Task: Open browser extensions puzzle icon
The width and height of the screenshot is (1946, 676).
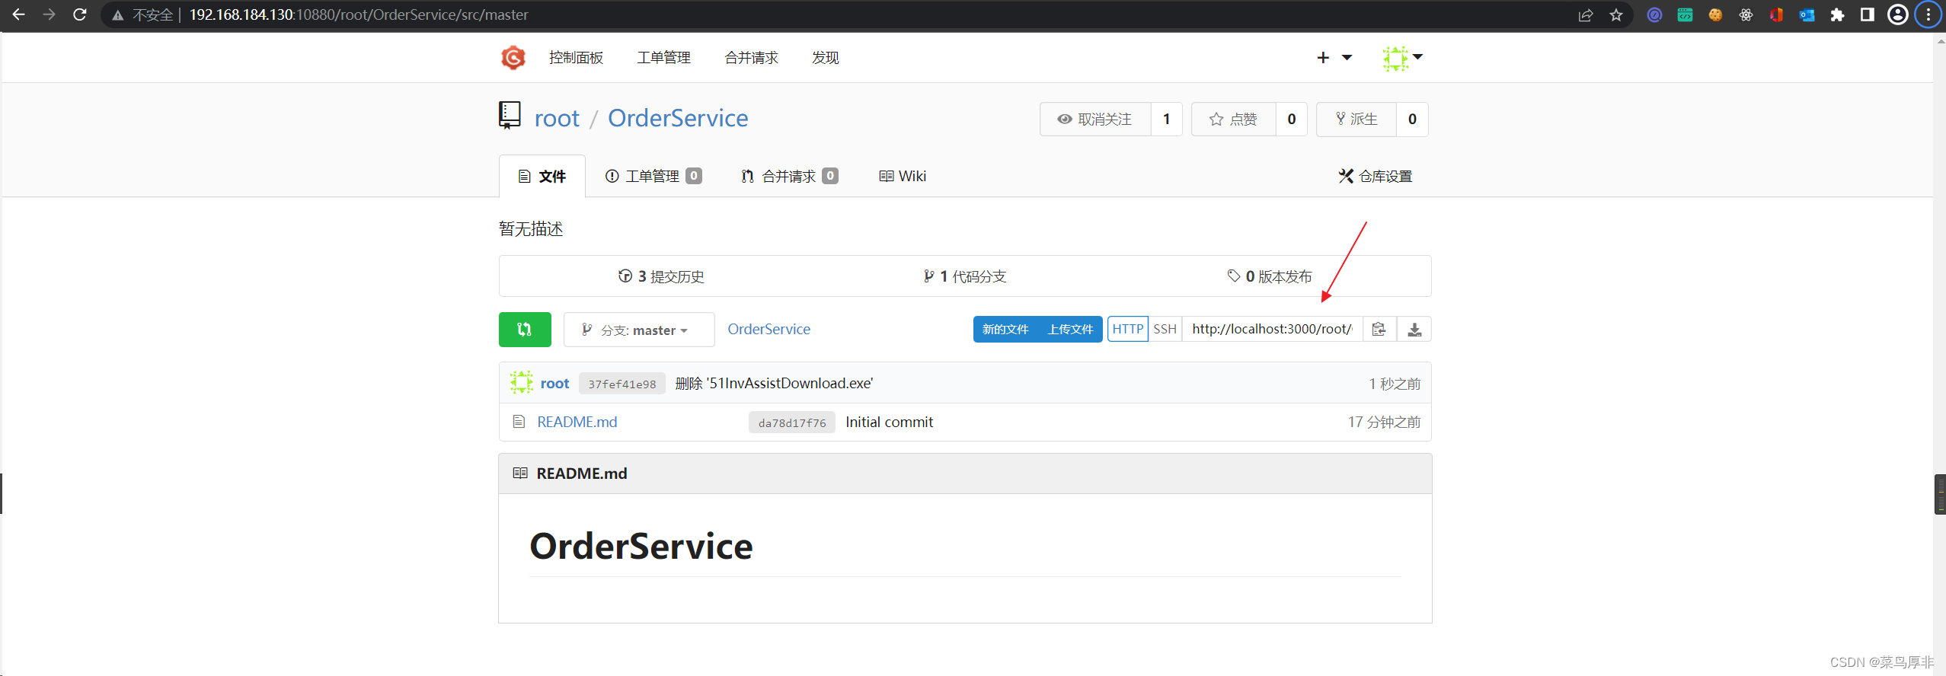Action: pos(1837,15)
